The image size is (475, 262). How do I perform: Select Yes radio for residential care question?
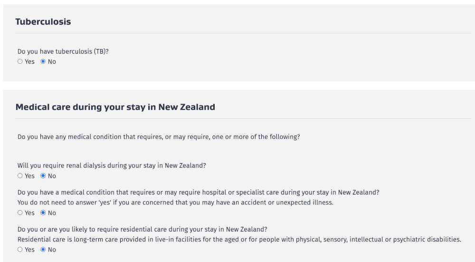coord(20,250)
